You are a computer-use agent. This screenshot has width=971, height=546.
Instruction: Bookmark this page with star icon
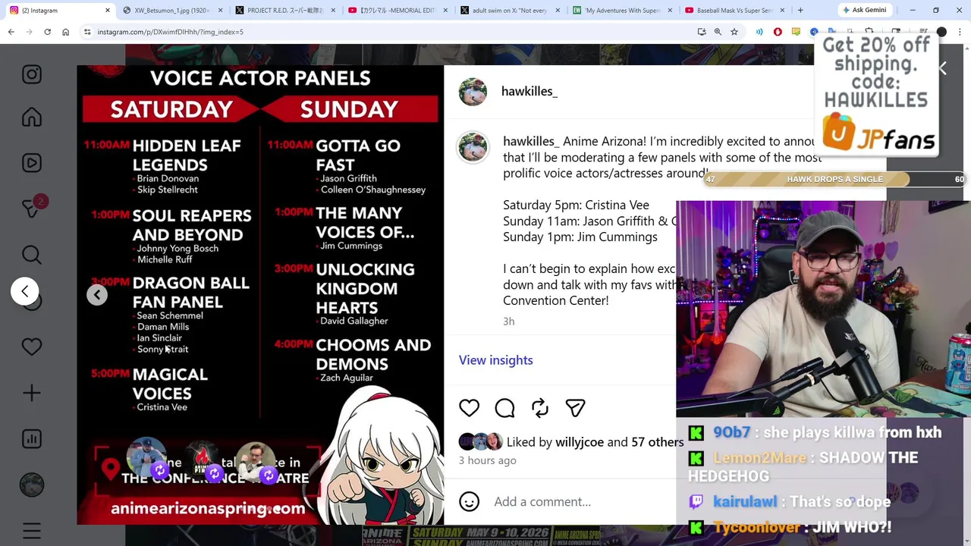coord(734,32)
